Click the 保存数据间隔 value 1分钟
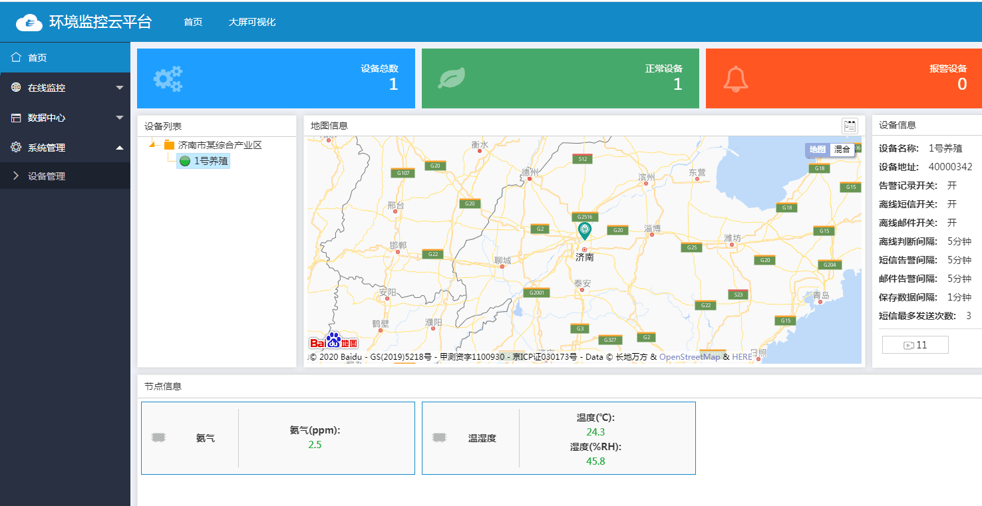Screen dimensions: 982x506 click(959, 297)
